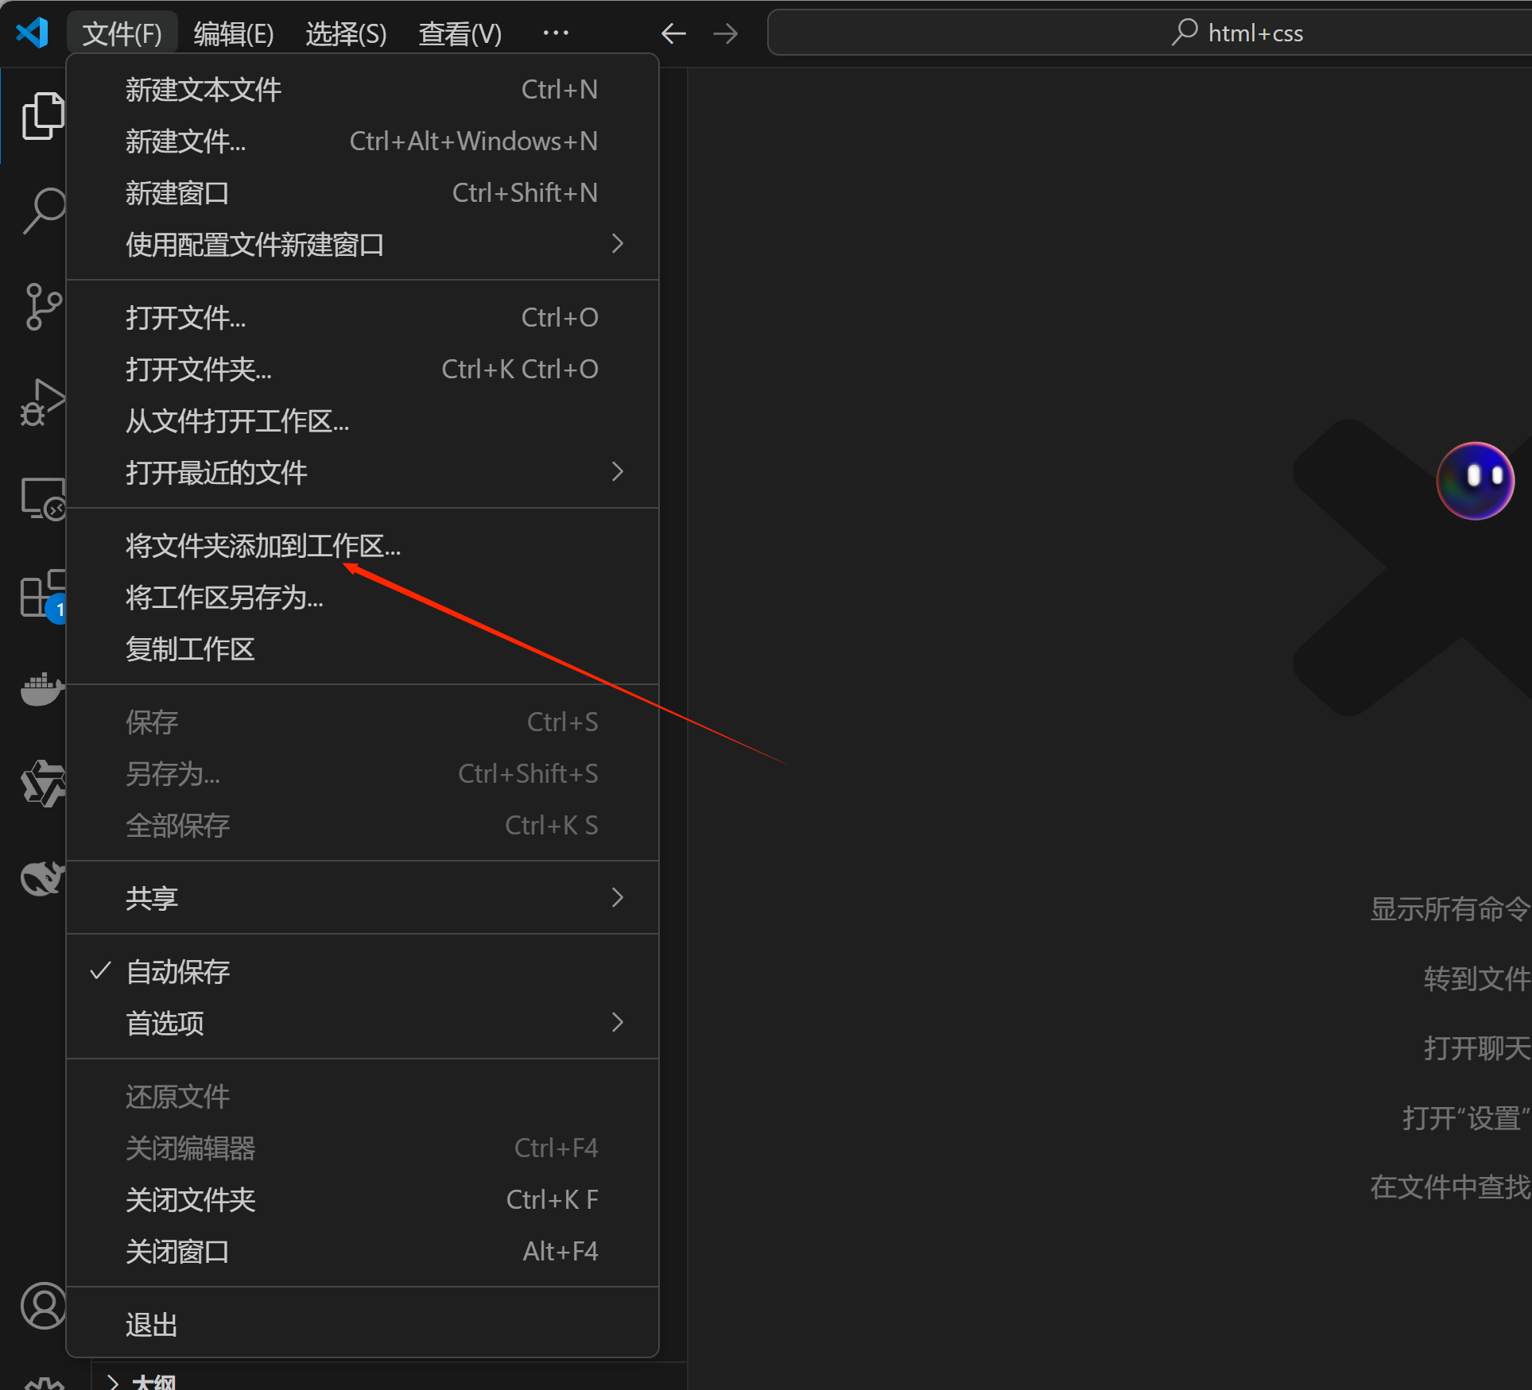Viewport: 1532px width, 1390px height.
Task: Click the colorful floating assistant orb
Action: point(1475,480)
